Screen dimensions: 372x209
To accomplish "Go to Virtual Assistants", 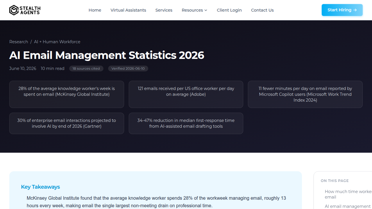I will [x=128, y=10].
